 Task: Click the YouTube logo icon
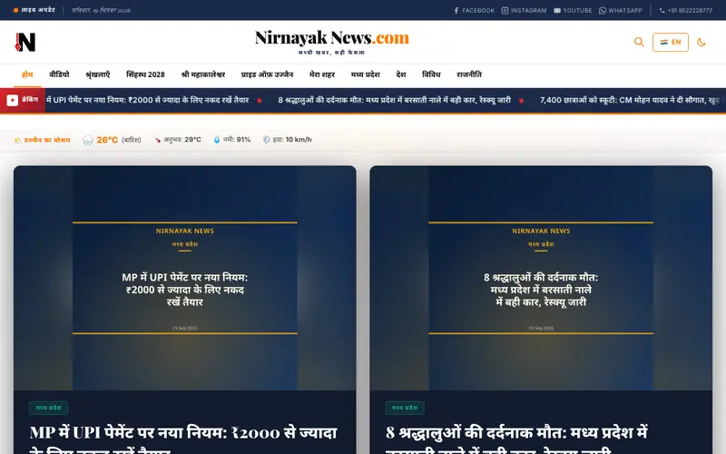[557, 10]
